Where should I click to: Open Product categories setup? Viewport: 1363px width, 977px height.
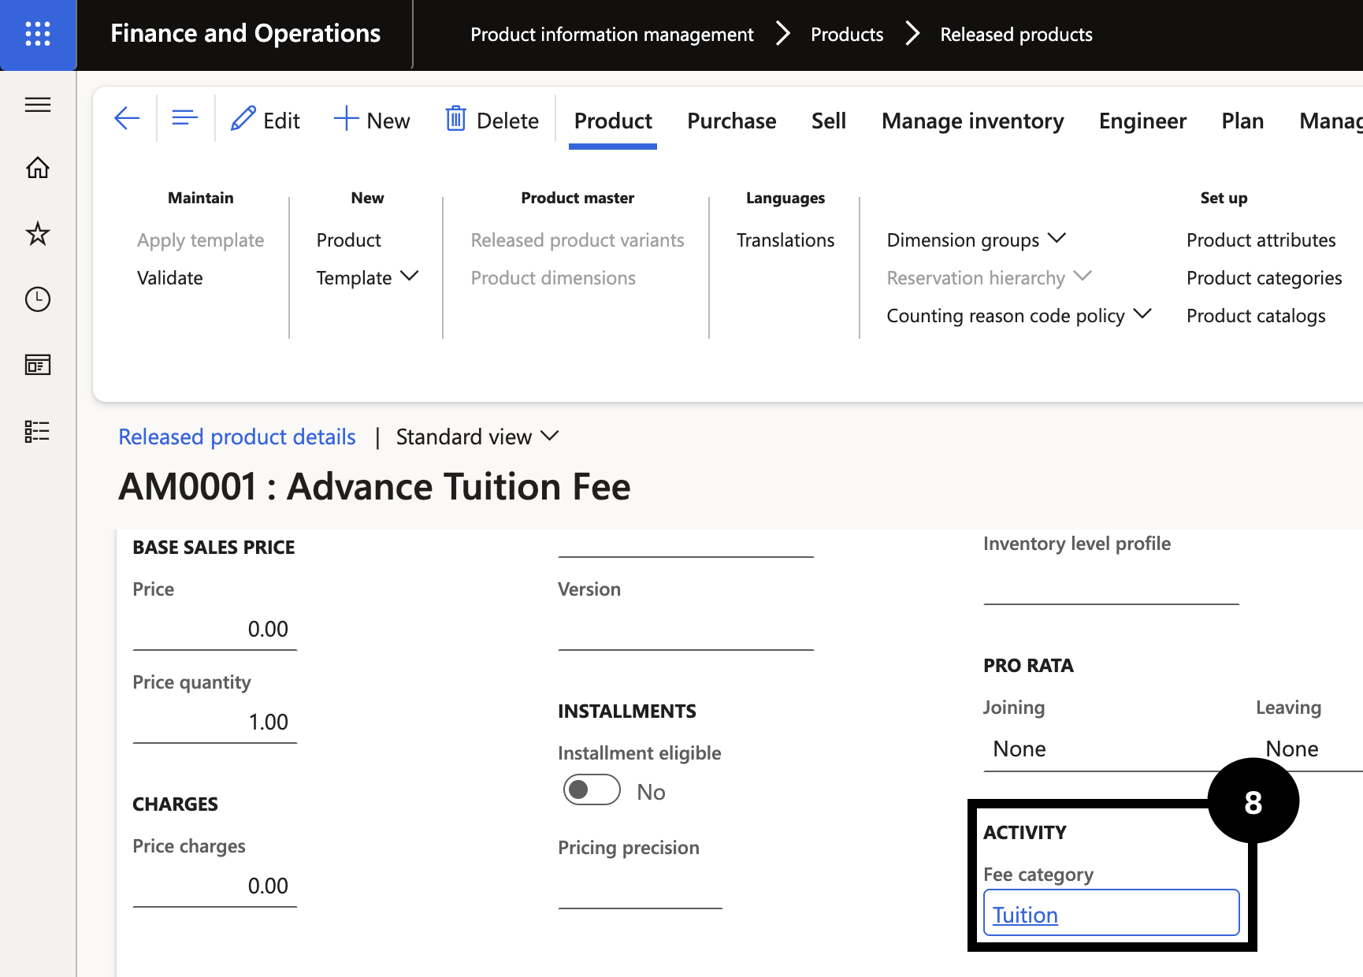[x=1265, y=278]
